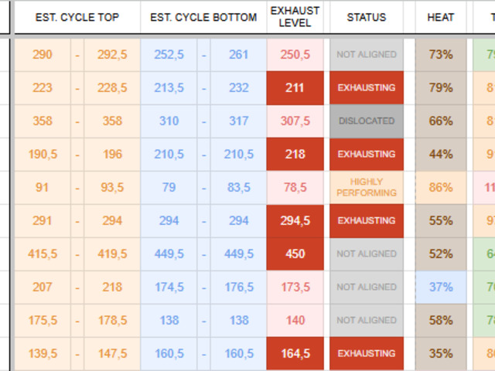
Task: Click the exhaust level cell 294,5
Action: (295, 220)
